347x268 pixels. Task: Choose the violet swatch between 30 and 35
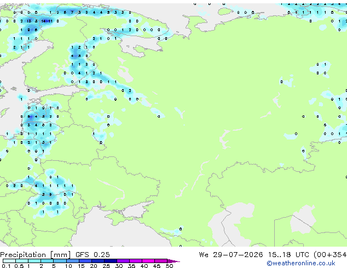pos(123,261)
